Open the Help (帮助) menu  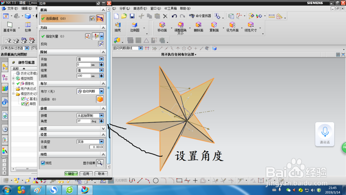click(x=185, y=8)
